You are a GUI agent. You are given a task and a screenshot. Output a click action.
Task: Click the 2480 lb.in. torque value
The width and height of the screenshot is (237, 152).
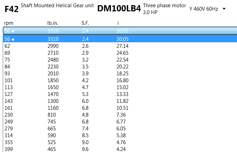(x=53, y=59)
